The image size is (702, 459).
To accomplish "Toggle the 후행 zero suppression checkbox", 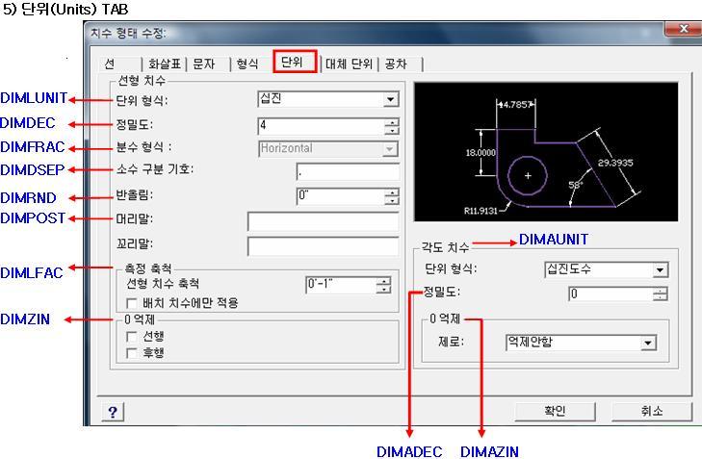I will point(132,353).
